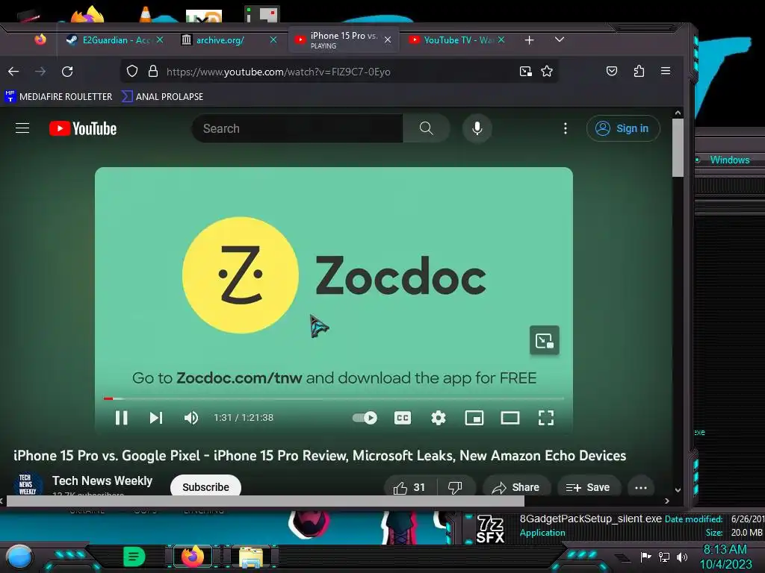
Task: Open a new browser tab
Action: (x=530, y=40)
